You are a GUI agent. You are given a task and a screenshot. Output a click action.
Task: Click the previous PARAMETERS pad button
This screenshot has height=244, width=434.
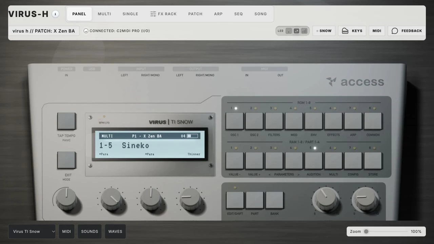(274, 161)
